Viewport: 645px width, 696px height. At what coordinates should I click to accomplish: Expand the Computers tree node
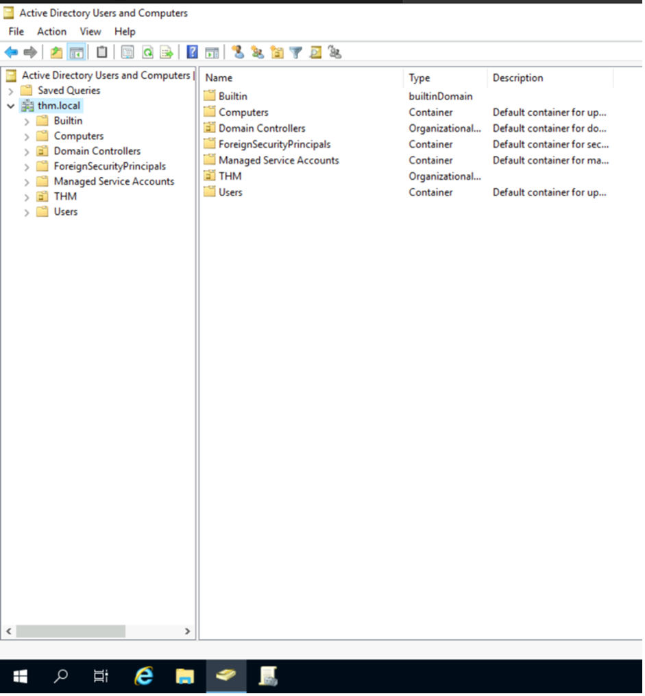pos(27,137)
